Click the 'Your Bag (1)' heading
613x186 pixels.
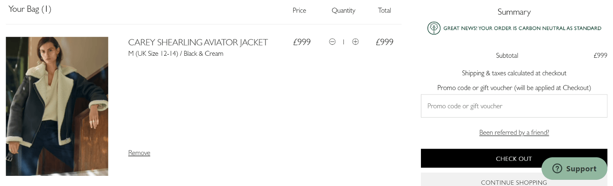[30, 9]
